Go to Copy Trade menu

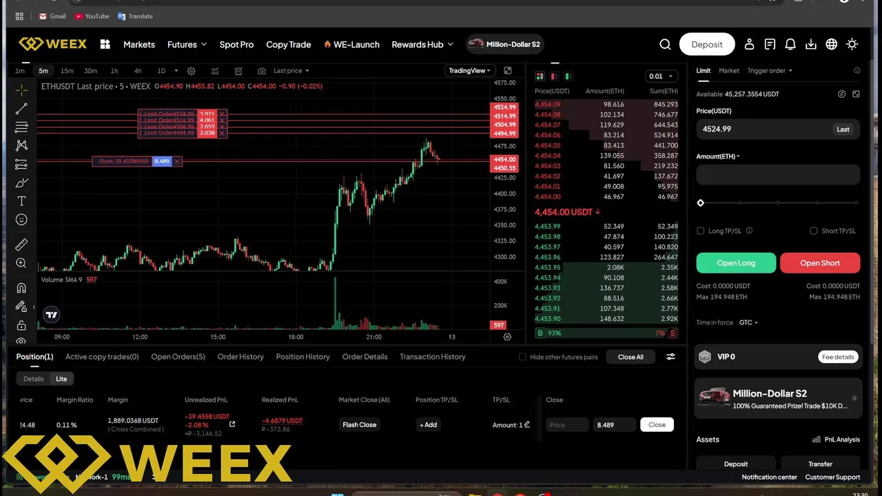[288, 44]
